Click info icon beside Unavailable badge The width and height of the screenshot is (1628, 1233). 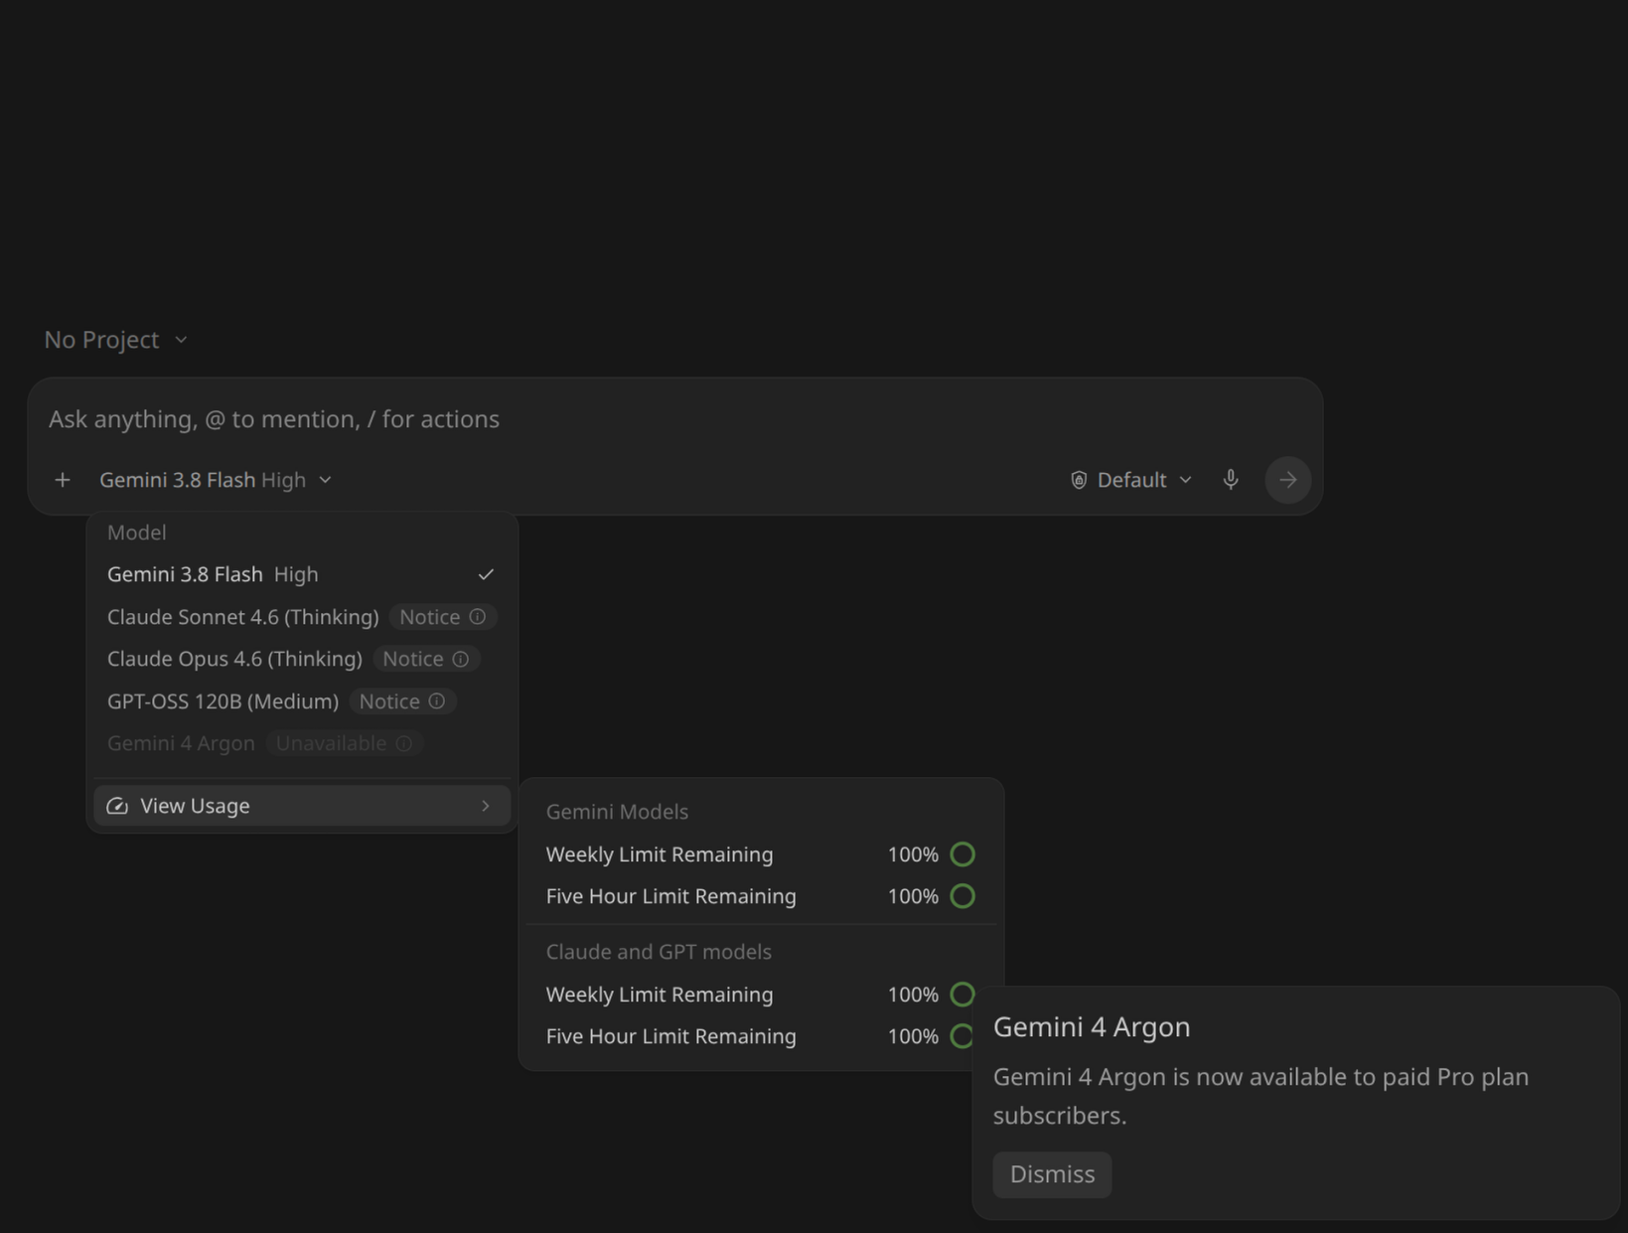(x=404, y=743)
